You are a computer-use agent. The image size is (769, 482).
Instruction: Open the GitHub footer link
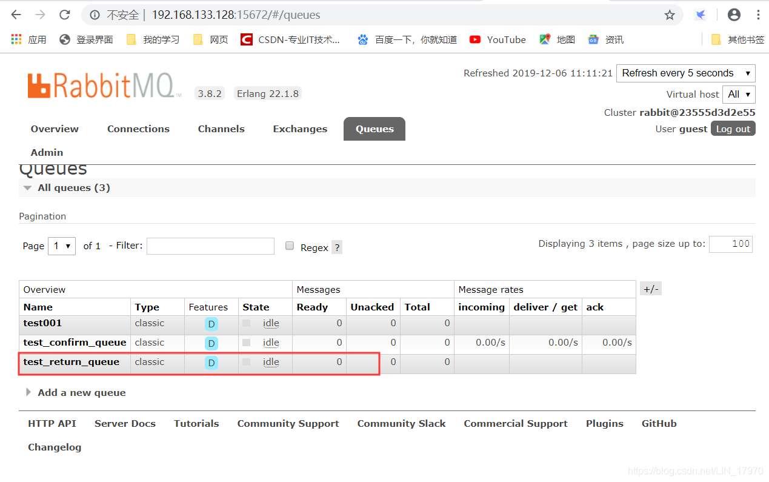click(659, 423)
